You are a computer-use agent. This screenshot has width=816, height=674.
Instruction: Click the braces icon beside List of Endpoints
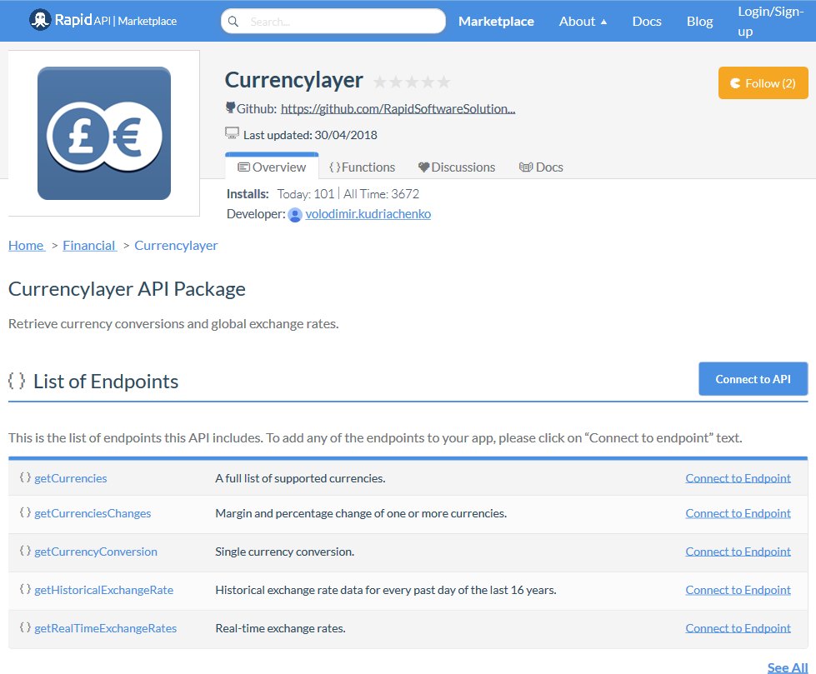click(17, 381)
